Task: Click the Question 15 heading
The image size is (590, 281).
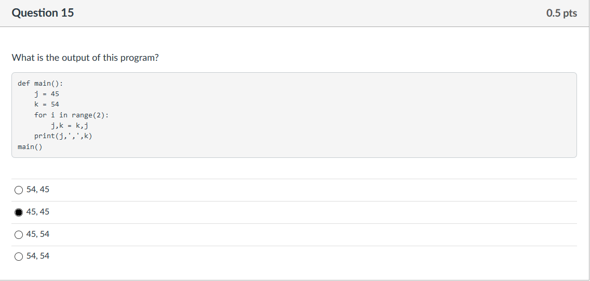Action: 43,13
